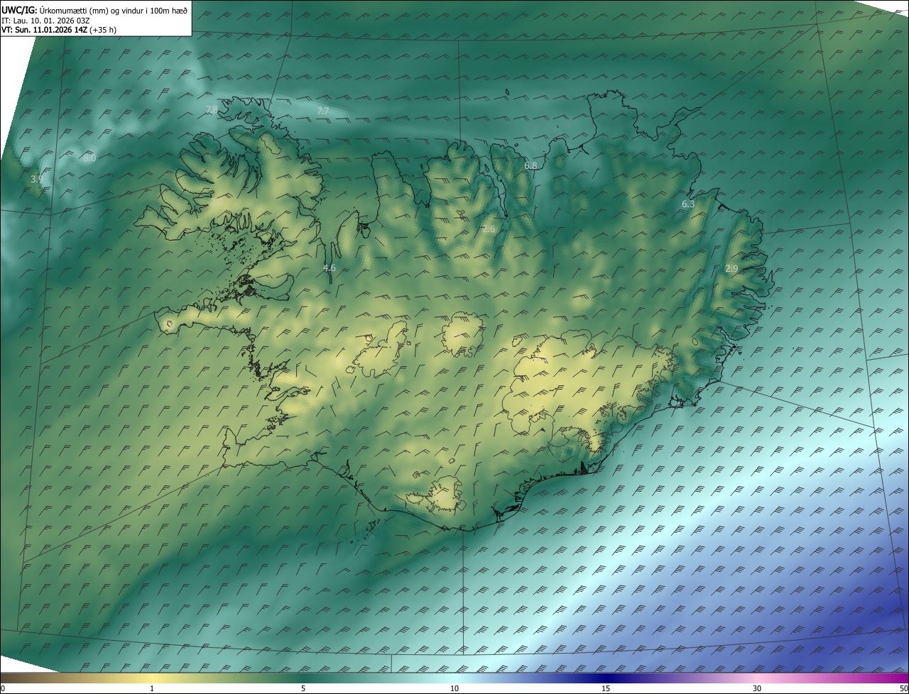Click the 1 tick label on the colorbar
This screenshot has width=909, height=694.
pyautogui.click(x=152, y=688)
